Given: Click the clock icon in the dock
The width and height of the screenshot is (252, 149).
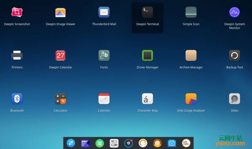Looking at the screenshot, I should 186,143.
